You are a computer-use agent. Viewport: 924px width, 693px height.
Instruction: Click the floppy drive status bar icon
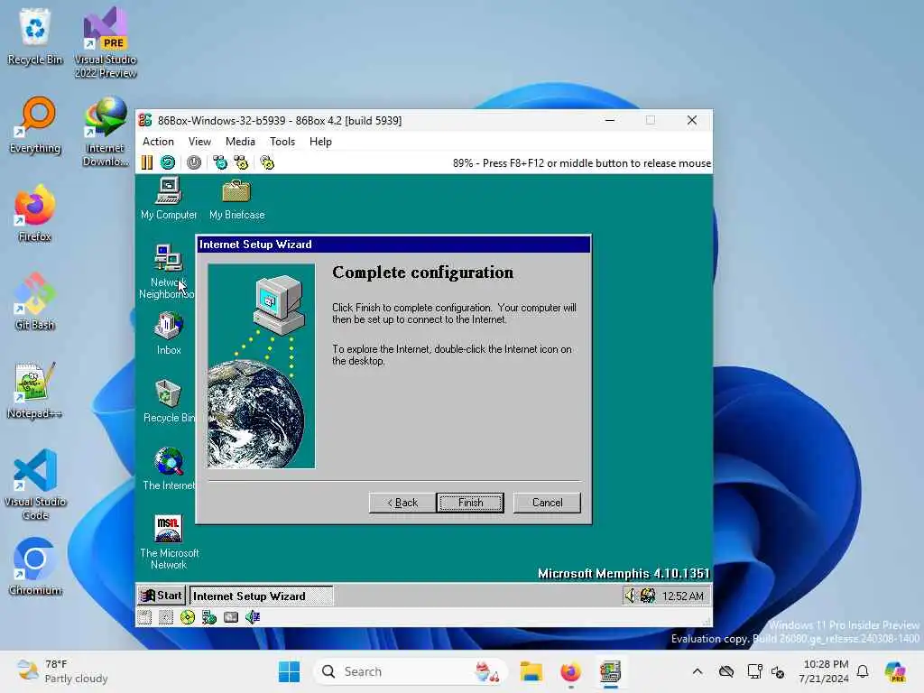pyautogui.click(x=145, y=617)
